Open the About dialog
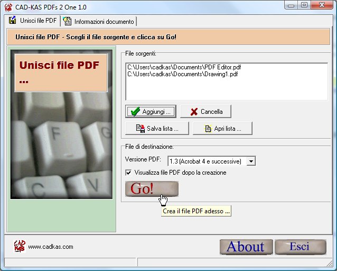This screenshot has height=271, width=337. [246, 247]
